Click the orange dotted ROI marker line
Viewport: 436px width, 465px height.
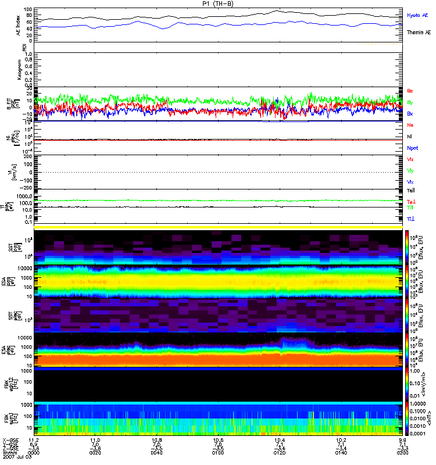pos(381,44)
